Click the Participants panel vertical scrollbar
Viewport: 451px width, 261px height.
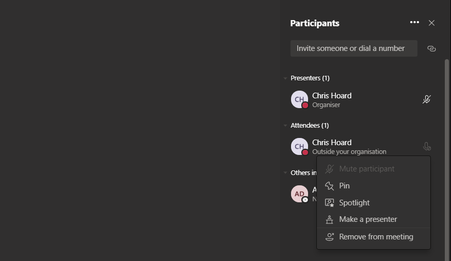pos(447,154)
